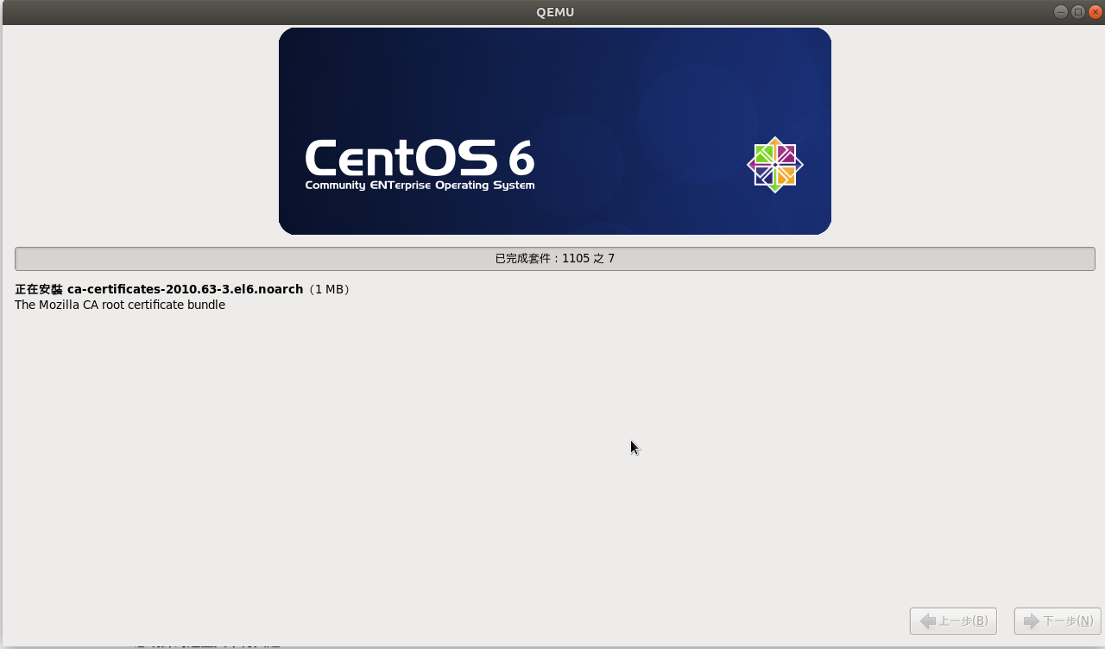Screen dimensions: 1105x649
Task: Maximize the QEMU window
Action: (1078, 12)
